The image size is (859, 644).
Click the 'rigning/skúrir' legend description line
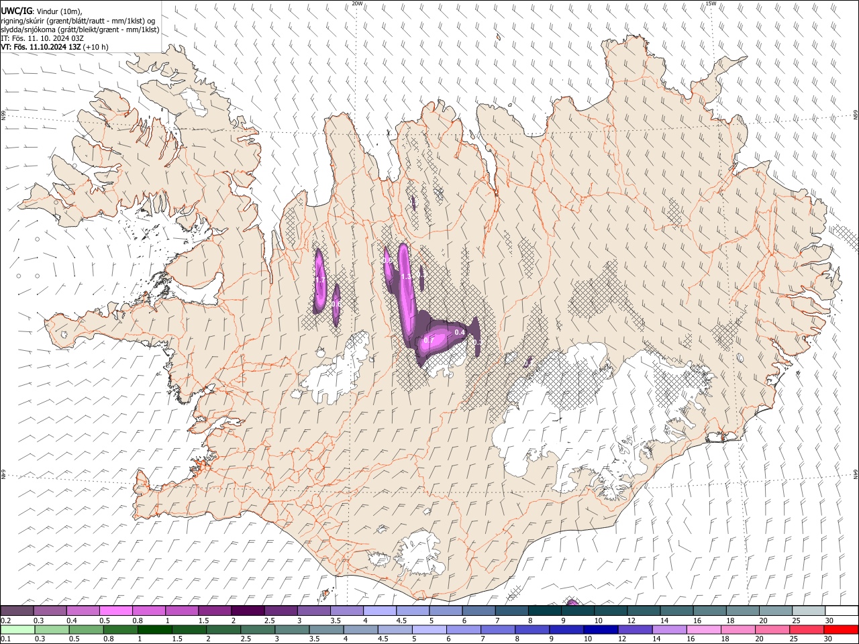(78, 20)
